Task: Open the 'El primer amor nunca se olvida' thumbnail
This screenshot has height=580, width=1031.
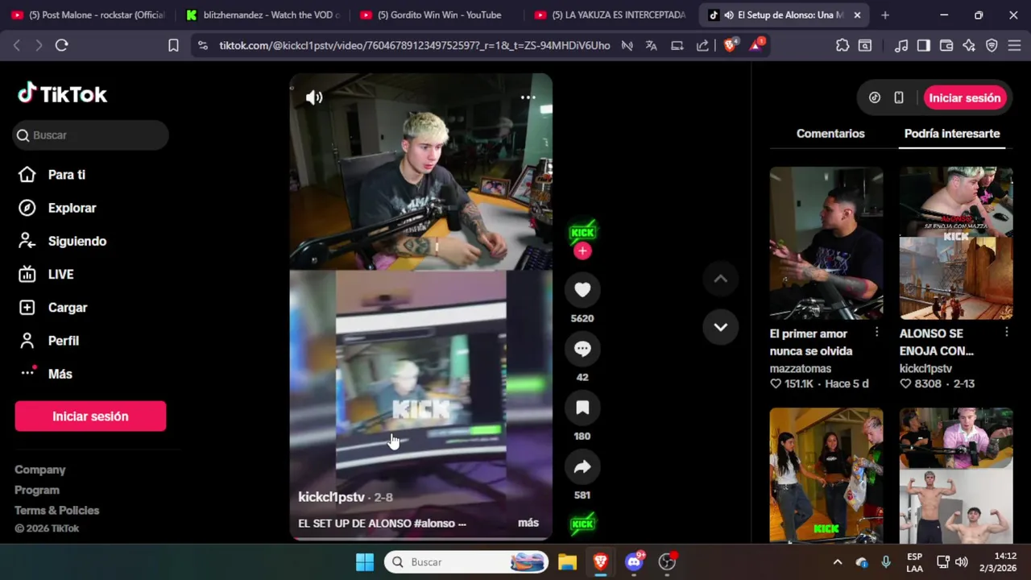Action: click(826, 243)
